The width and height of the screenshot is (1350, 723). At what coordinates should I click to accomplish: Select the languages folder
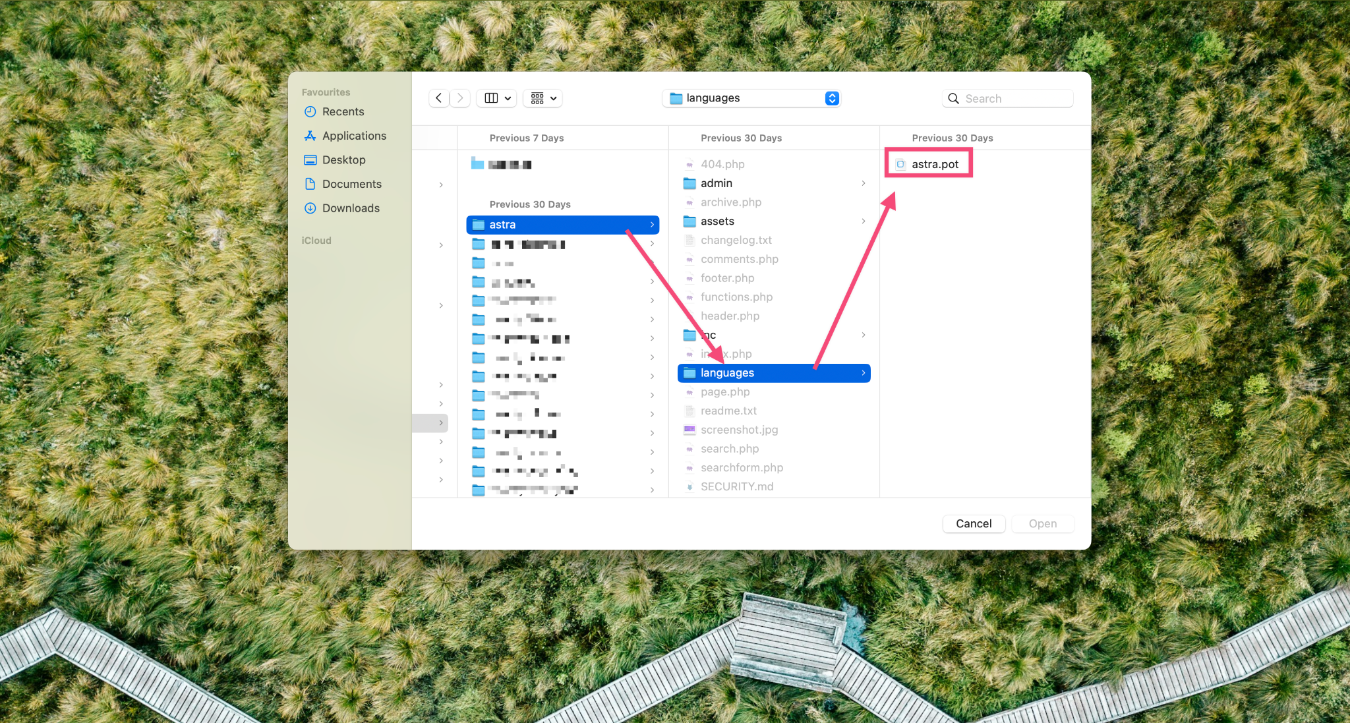[726, 373]
